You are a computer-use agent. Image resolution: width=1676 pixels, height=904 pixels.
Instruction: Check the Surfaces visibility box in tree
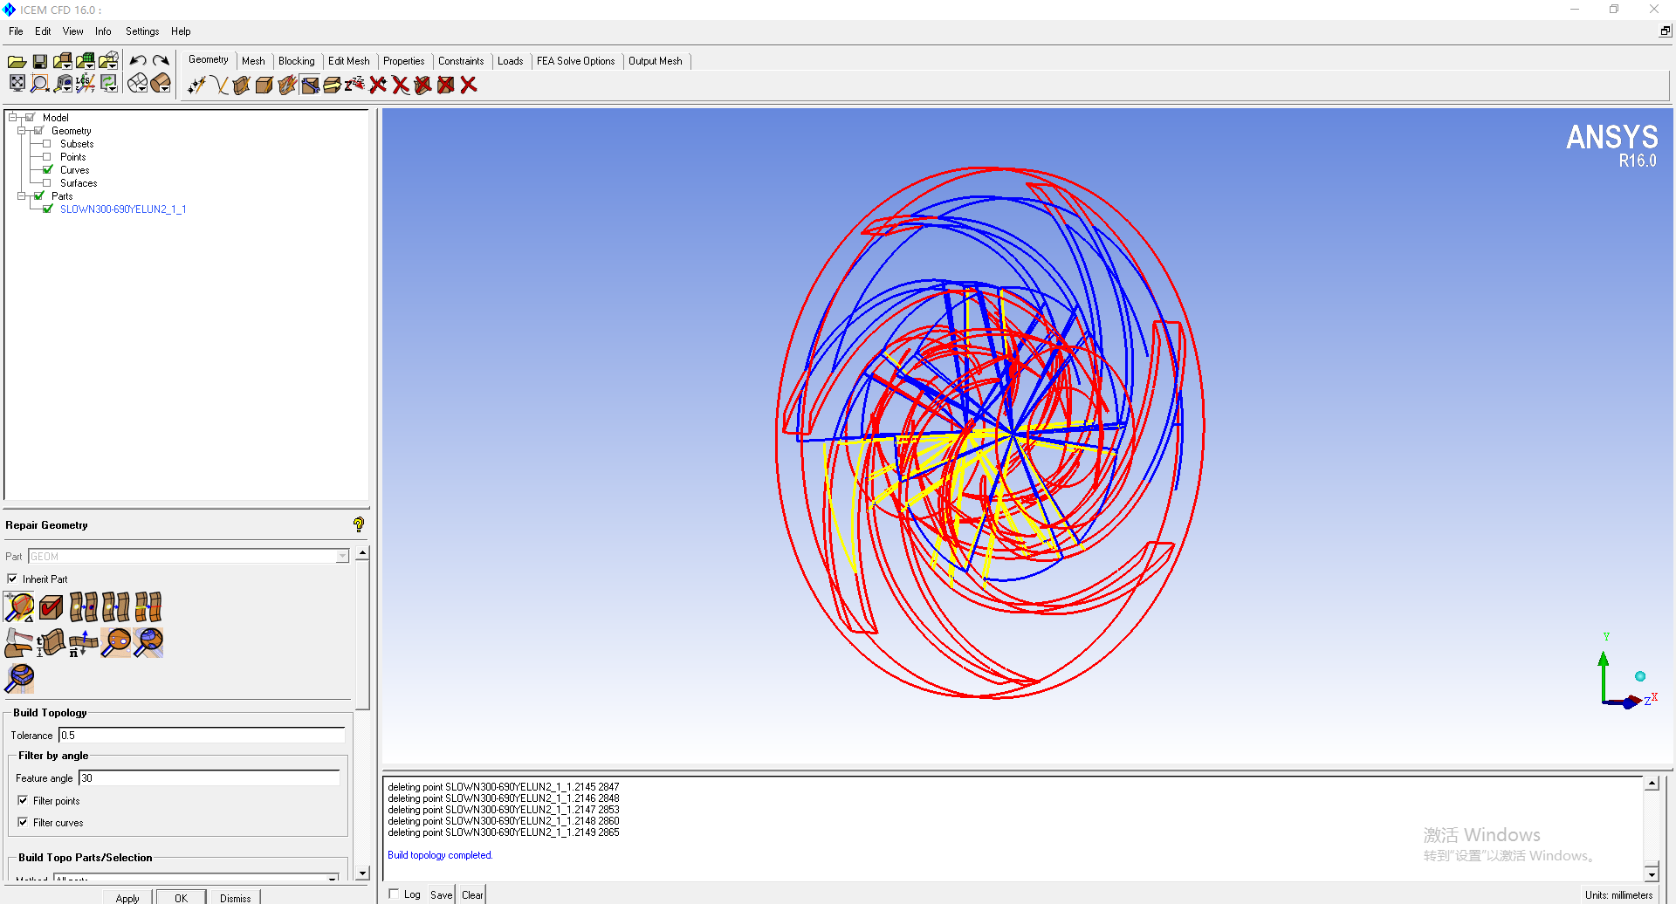[47, 183]
